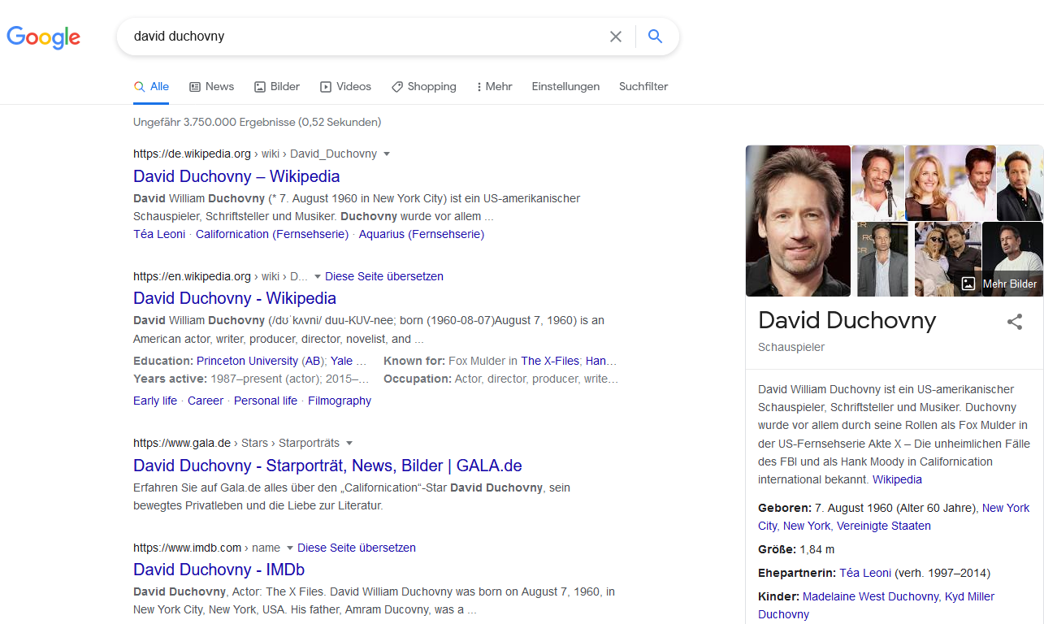
Task: Open The X-Files link in Known for
Action: point(550,361)
